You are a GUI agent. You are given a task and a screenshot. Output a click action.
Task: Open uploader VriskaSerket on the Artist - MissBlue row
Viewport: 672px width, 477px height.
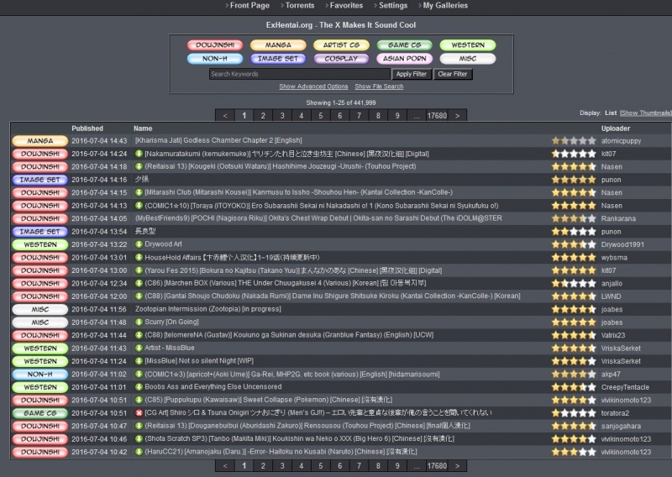click(x=621, y=349)
